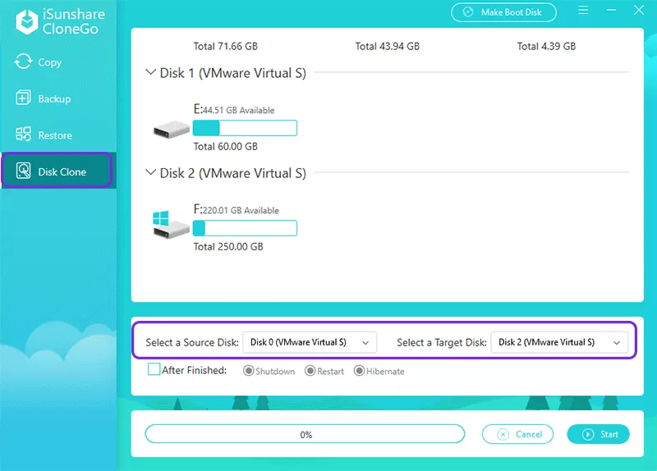The width and height of the screenshot is (657, 471).
Task: Close the CloneGo window
Action: coord(639,10)
